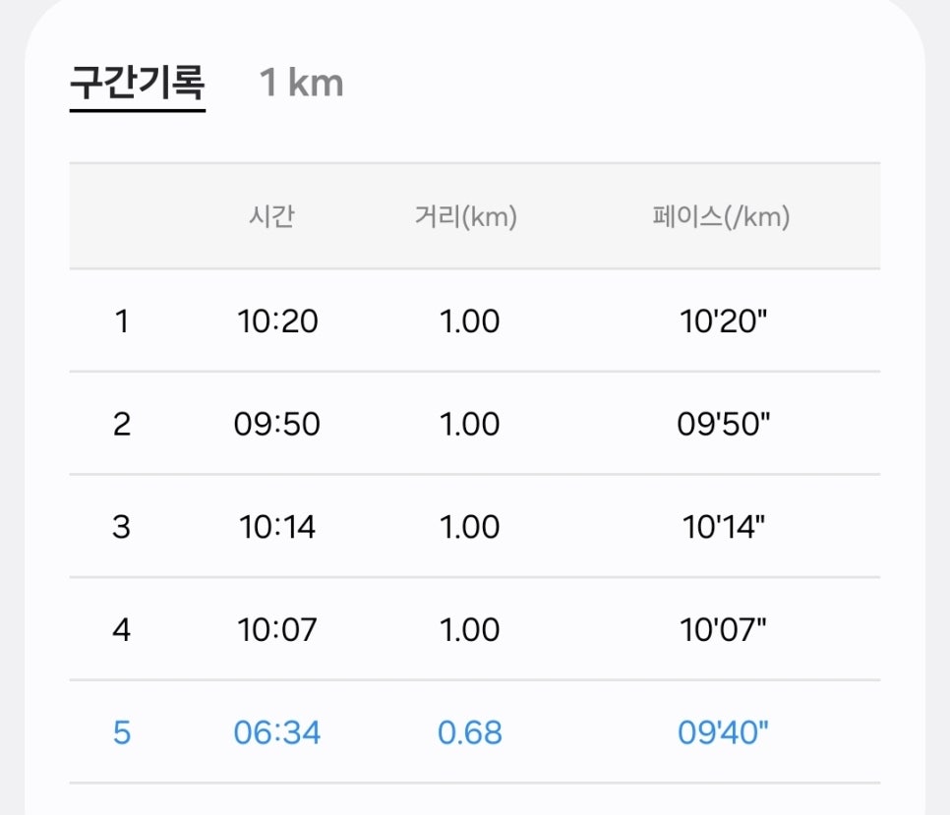Click the blue 09'40" pace value
The height and width of the screenshot is (815, 950).
pos(723,732)
